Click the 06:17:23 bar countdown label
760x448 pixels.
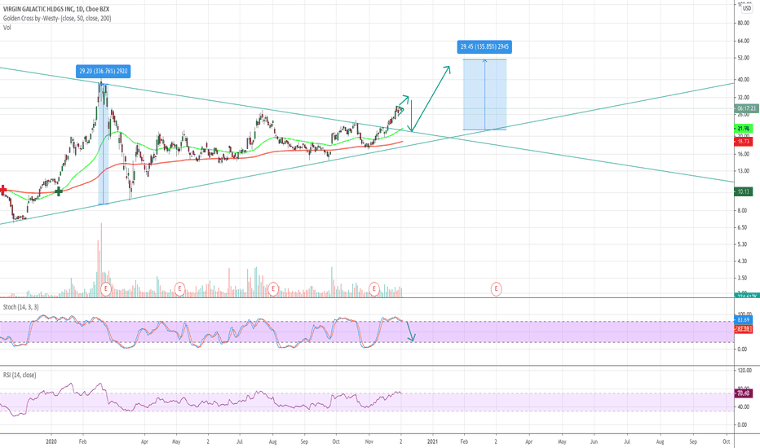click(x=746, y=108)
